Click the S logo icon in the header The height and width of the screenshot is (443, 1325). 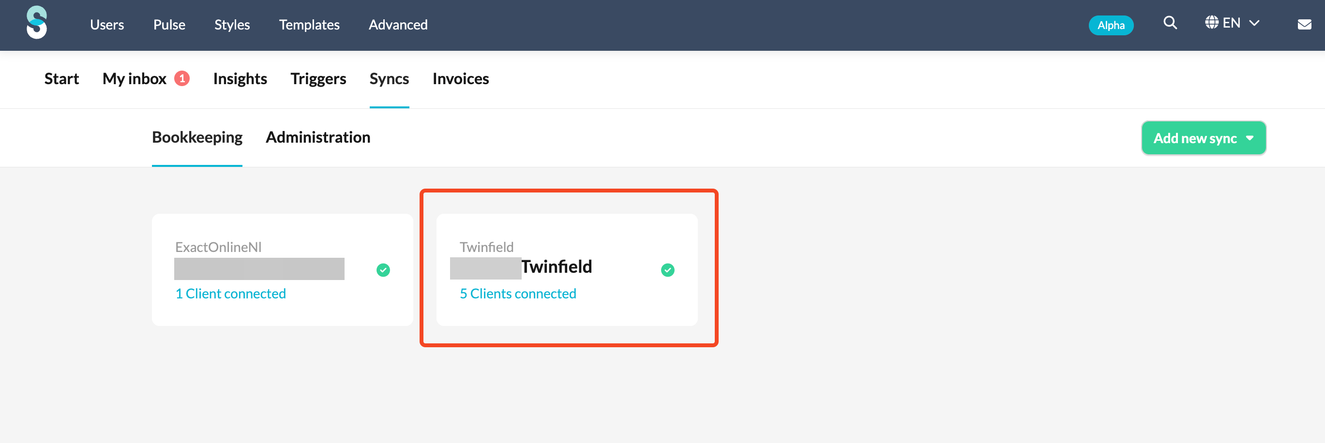(36, 23)
